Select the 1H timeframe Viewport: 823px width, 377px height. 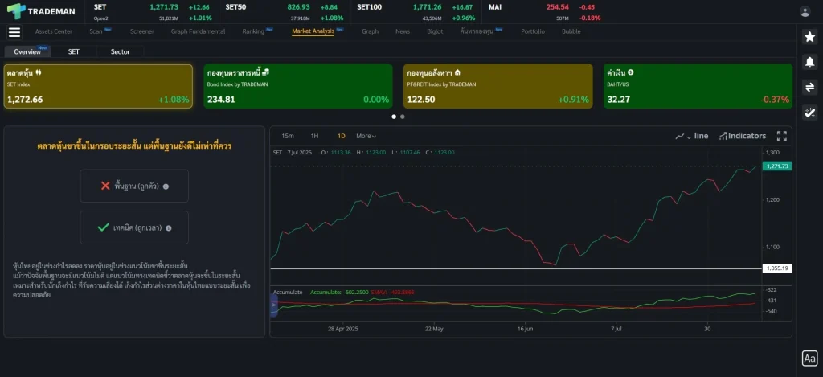(314, 136)
